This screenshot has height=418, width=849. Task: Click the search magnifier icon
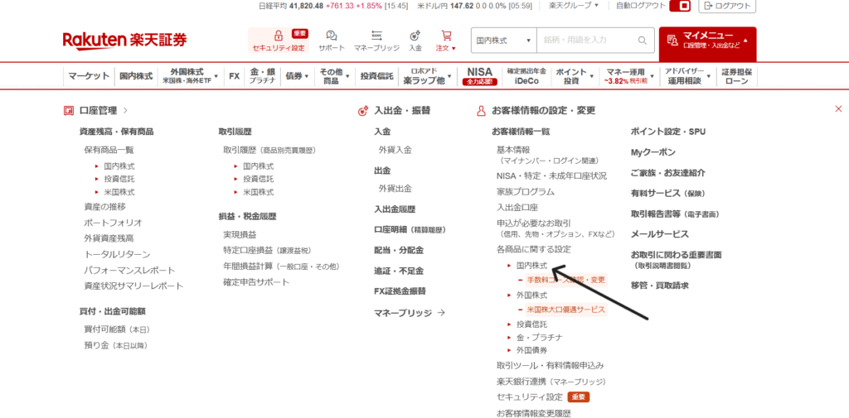pos(643,41)
